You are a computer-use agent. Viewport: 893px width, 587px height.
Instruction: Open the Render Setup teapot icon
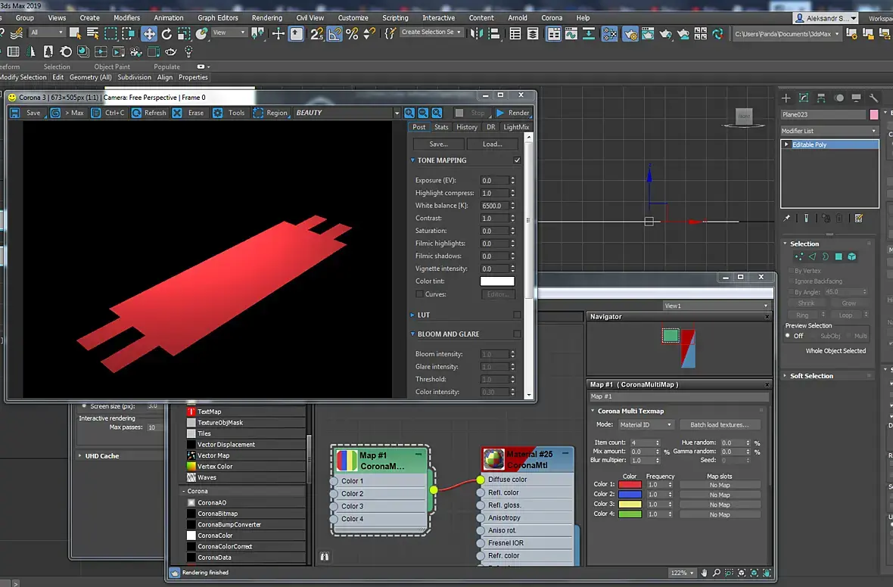pyautogui.click(x=630, y=33)
